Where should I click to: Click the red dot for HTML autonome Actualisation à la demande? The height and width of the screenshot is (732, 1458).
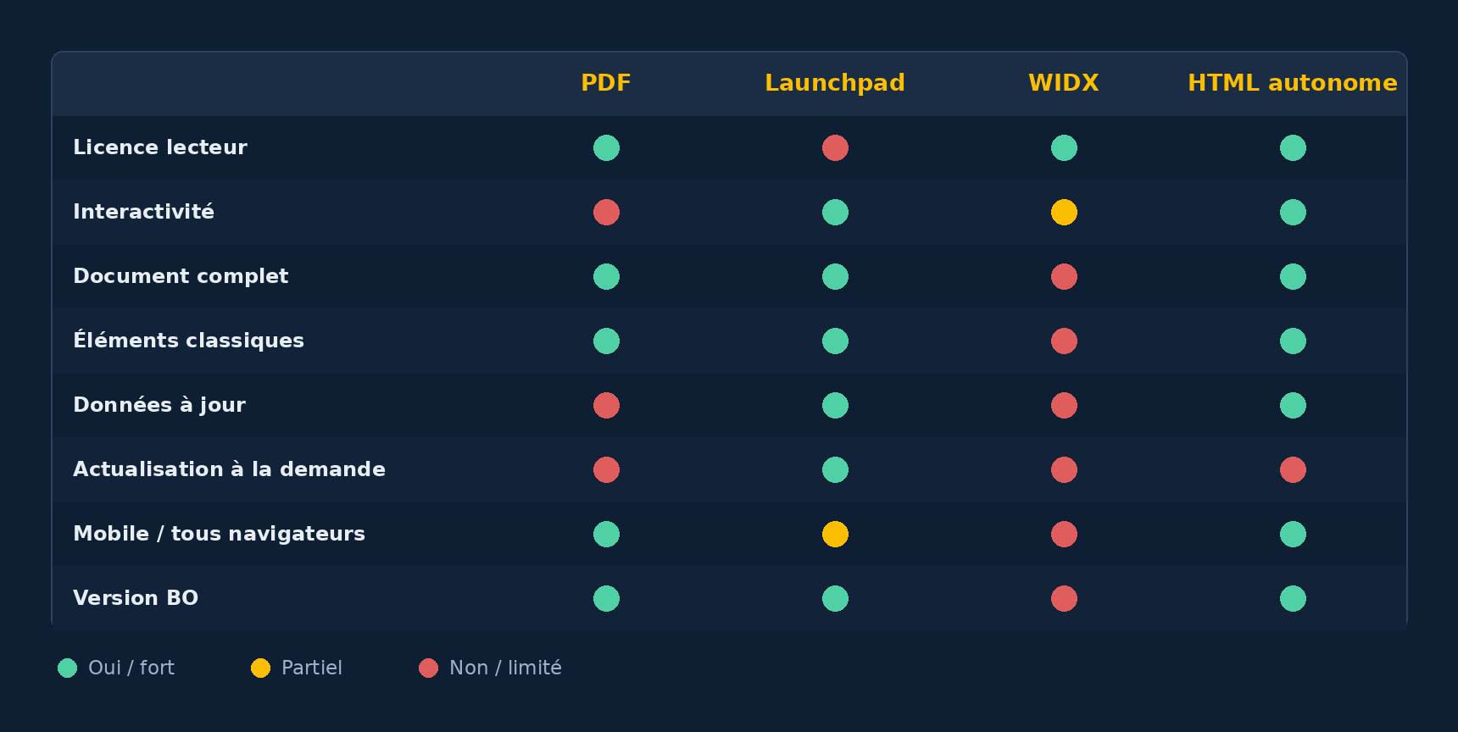point(1293,470)
